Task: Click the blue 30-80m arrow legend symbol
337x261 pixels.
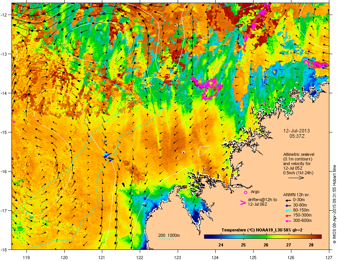Action: (288, 205)
